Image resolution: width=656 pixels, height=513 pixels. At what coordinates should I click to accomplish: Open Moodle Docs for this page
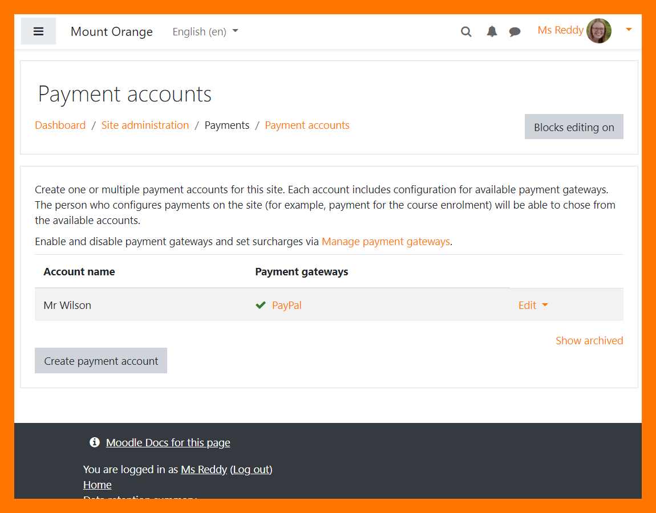pyautogui.click(x=168, y=442)
